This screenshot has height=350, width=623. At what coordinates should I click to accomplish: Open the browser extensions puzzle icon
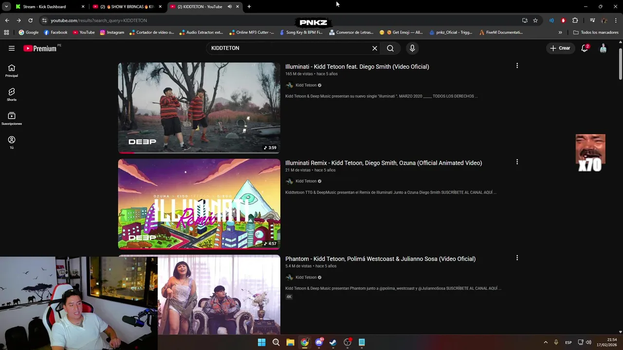pos(575,20)
